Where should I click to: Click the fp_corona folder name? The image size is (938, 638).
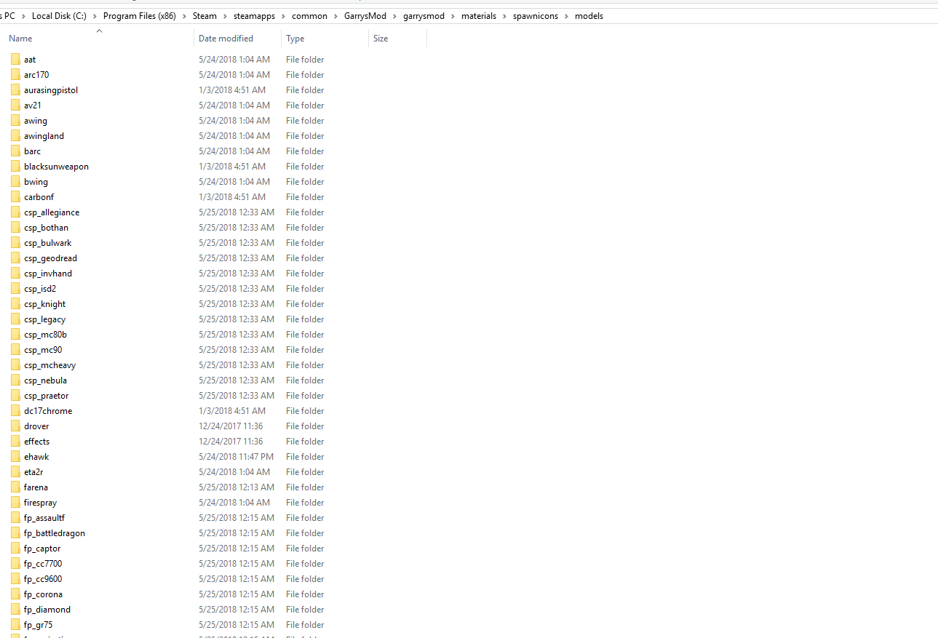[x=43, y=594]
